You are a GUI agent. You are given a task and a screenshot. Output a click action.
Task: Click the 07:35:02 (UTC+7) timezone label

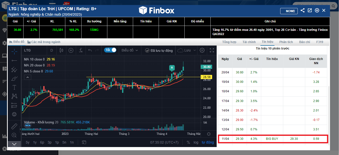tap(164, 142)
